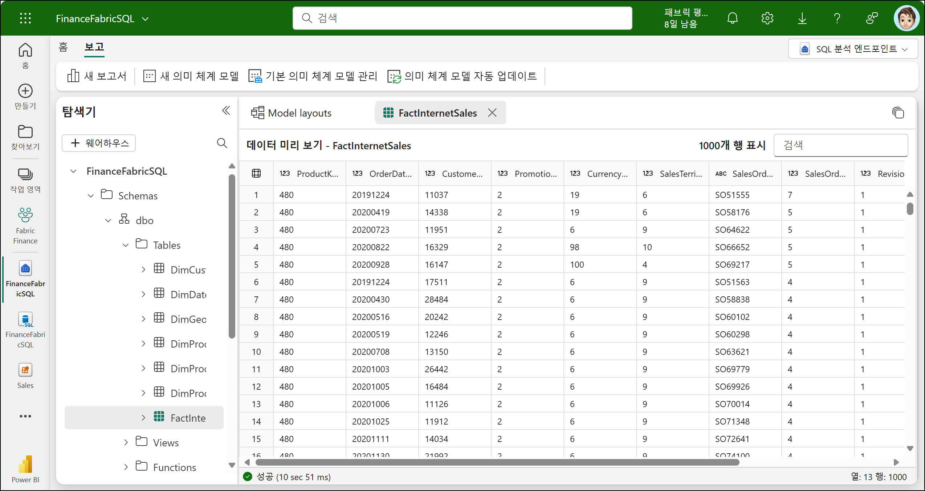The height and width of the screenshot is (491, 925).
Task: Click 기본 의미 체계 모델 관리 button
Action: (x=313, y=76)
